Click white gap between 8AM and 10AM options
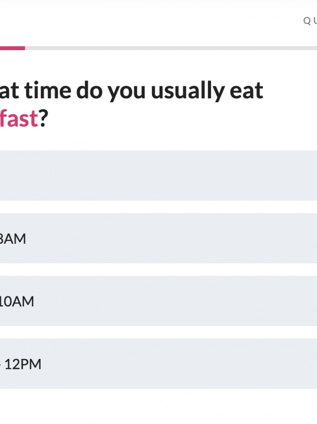Screen dimensions: 317x424 (x=158, y=270)
